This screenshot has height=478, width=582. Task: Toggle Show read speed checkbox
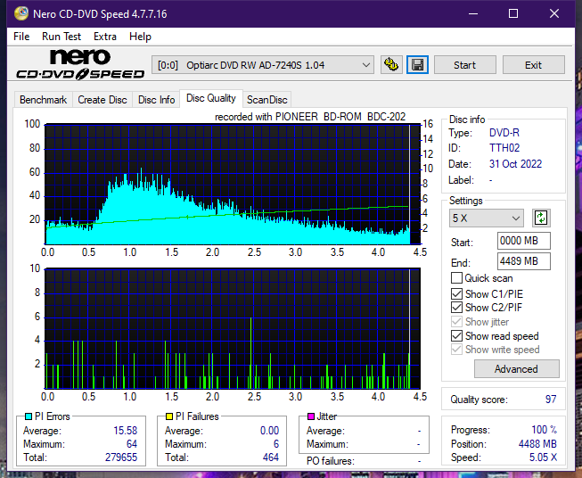(456, 335)
